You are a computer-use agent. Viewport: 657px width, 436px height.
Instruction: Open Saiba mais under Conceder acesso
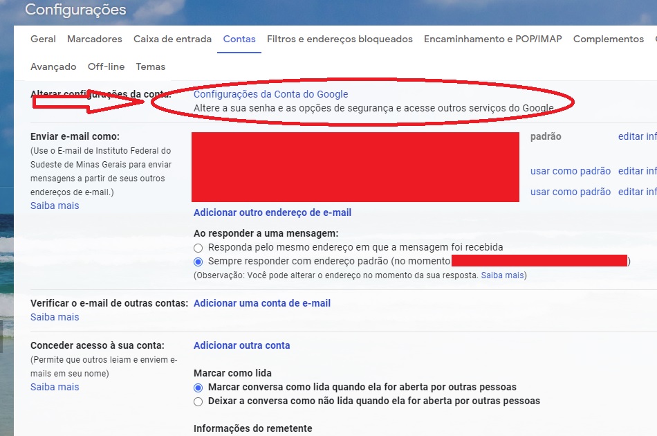[x=55, y=387]
